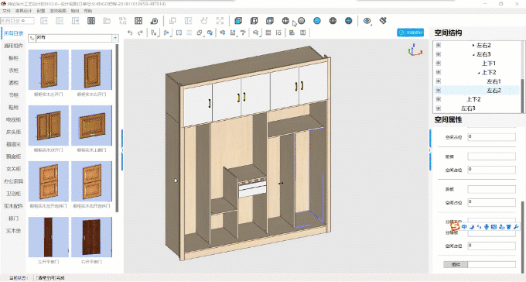Collapse the left catalog panel with side arrow
This screenshot has width=526, height=282.
(122, 150)
